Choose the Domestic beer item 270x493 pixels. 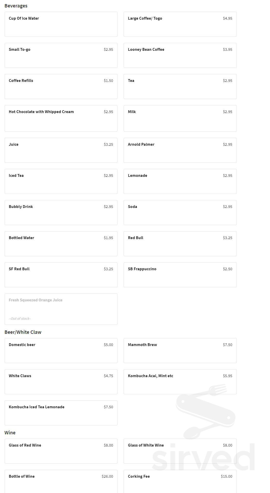(61, 351)
